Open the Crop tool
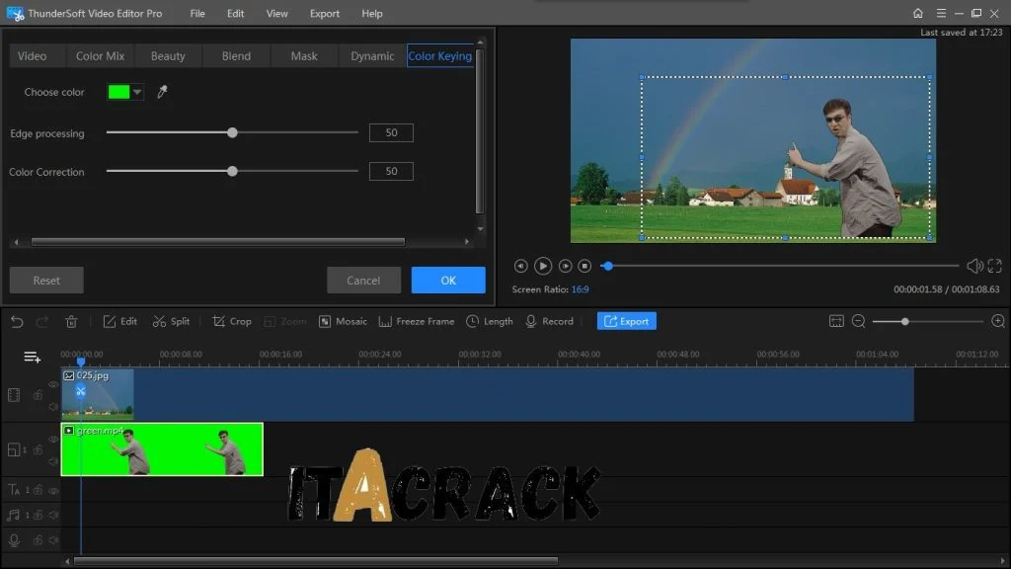The height and width of the screenshot is (569, 1011). pyautogui.click(x=231, y=321)
